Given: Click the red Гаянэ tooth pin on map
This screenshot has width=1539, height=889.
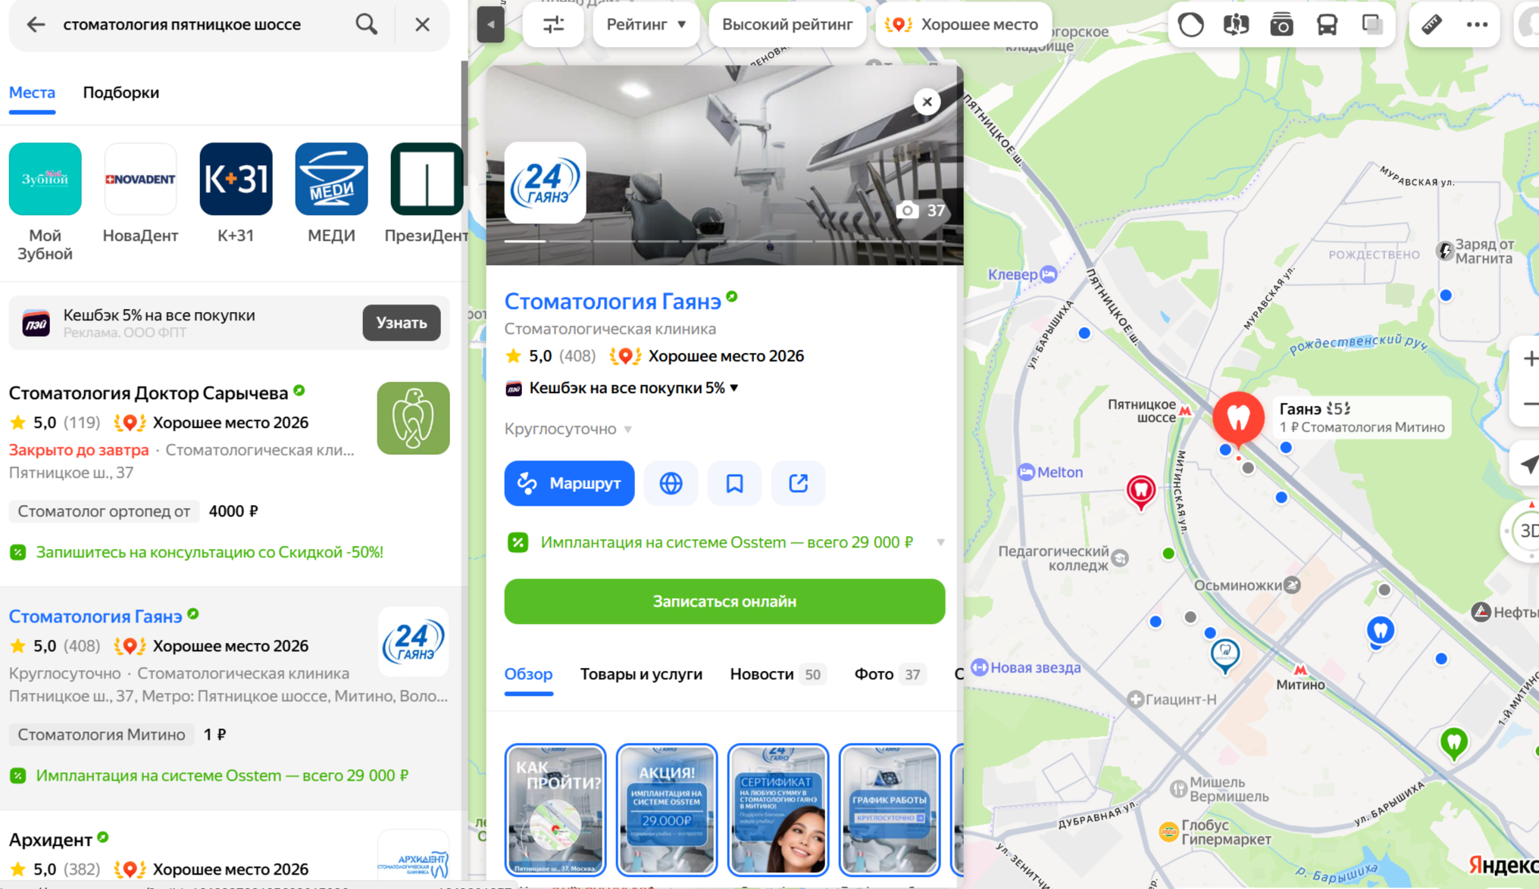Looking at the screenshot, I should 1238,417.
